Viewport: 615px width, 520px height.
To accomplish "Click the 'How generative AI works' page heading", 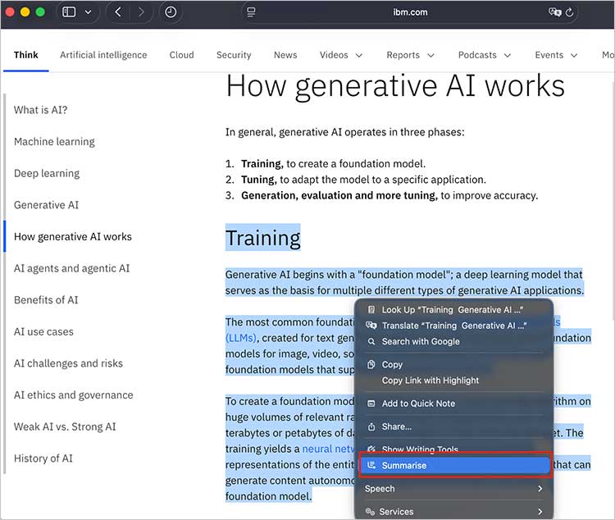I will pos(395,86).
